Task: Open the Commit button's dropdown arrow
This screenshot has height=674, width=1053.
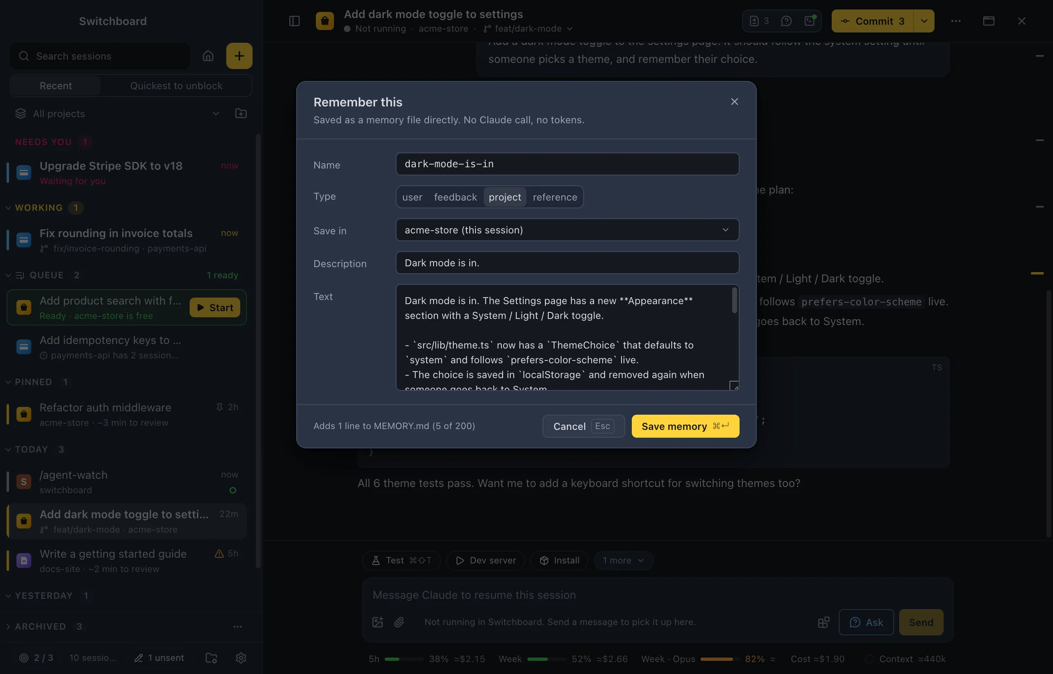Action: (x=924, y=21)
